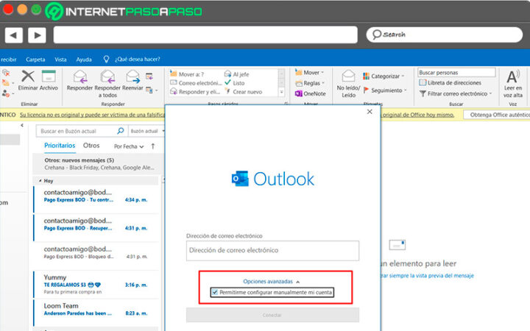Open the Mover dropdown

[309, 72]
